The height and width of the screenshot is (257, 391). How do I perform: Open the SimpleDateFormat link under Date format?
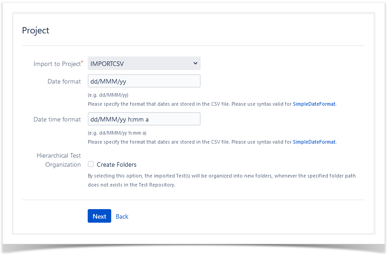pyautogui.click(x=314, y=104)
